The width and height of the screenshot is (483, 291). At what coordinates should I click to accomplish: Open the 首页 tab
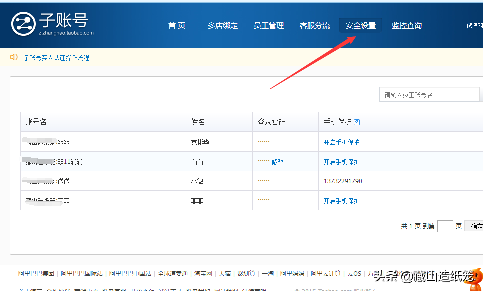pyautogui.click(x=177, y=26)
